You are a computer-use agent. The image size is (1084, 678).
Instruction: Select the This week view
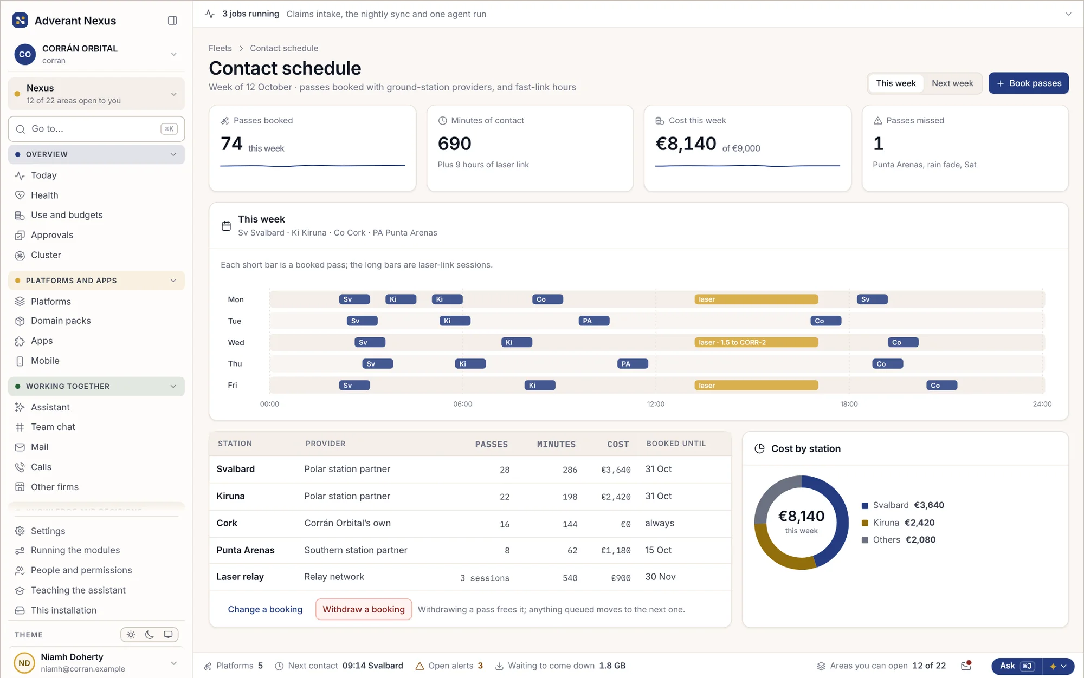point(895,83)
